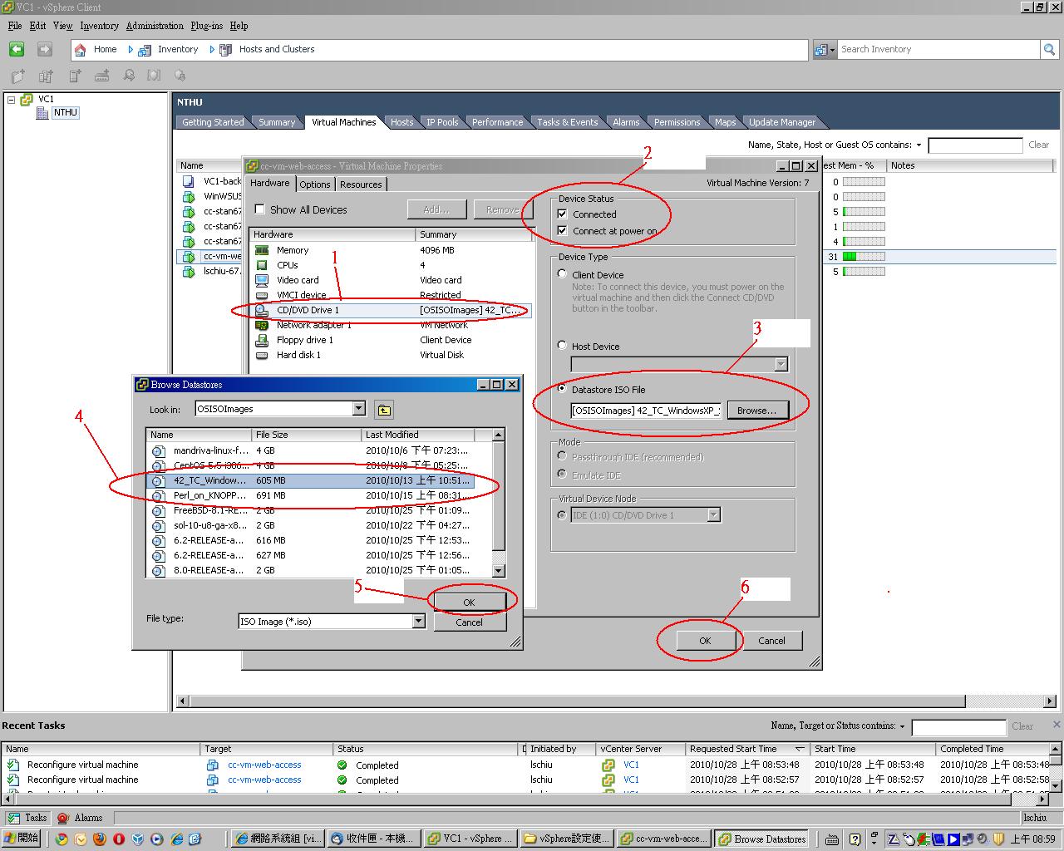Viewport: 1064px width, 851px height.
Task: Switch to the Options tab
Action: tap(315, 184)
